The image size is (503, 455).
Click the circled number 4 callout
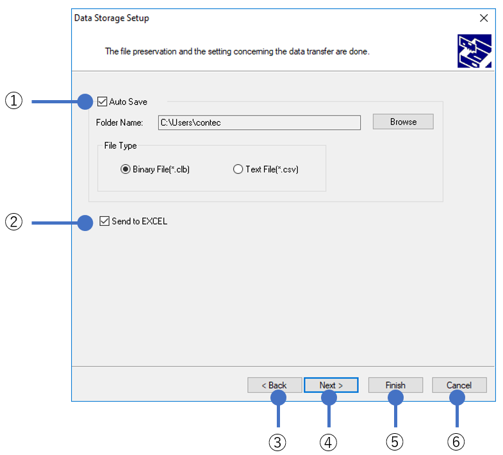(x=328, y=442)
